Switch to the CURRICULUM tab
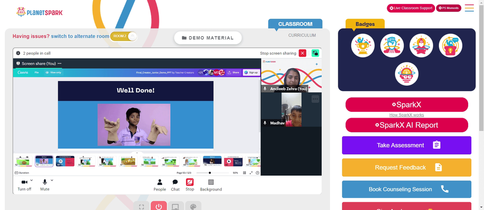The image size is (484, 210). (x=302, y=35)
